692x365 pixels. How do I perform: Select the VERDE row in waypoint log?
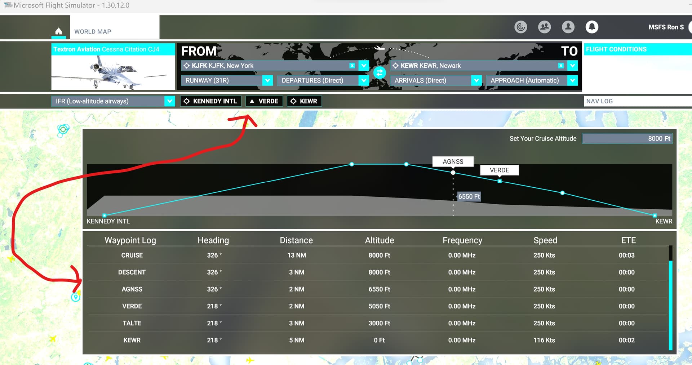pos(377,306)
